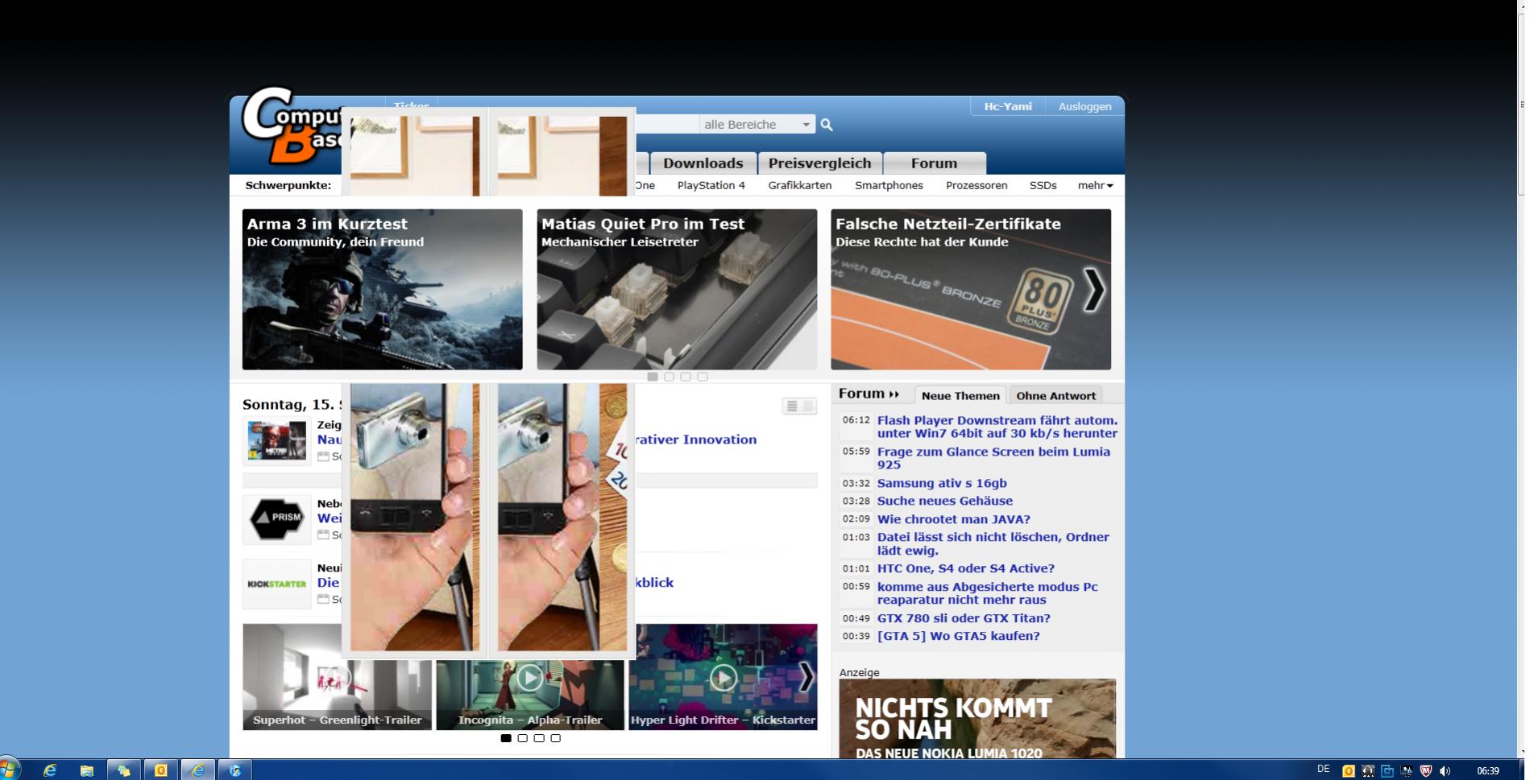The image size is (1530, 780).
Task: Open forum thread 'GTX 780 sli oder GTX Titan?'
Action: tap(964, 618)
